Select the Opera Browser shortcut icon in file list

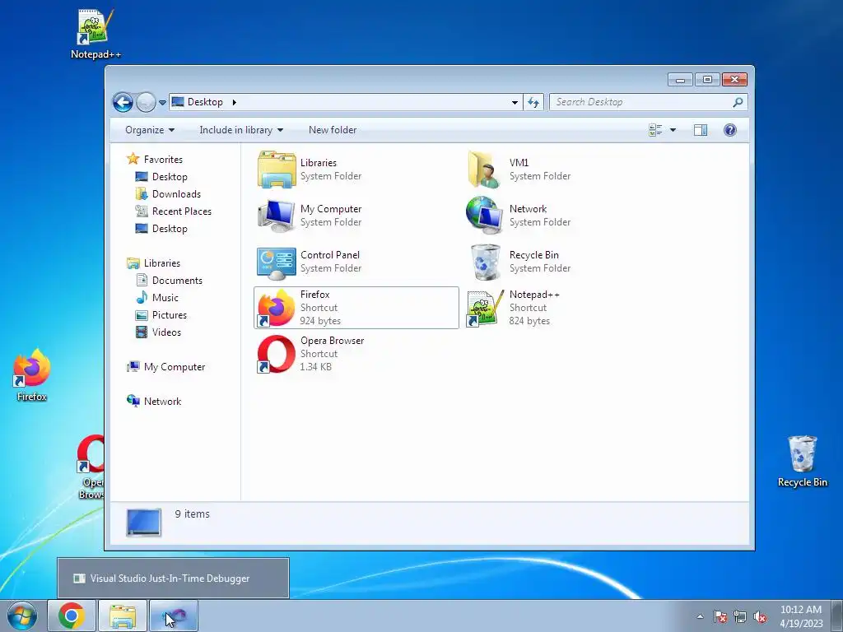pos(277,354)
